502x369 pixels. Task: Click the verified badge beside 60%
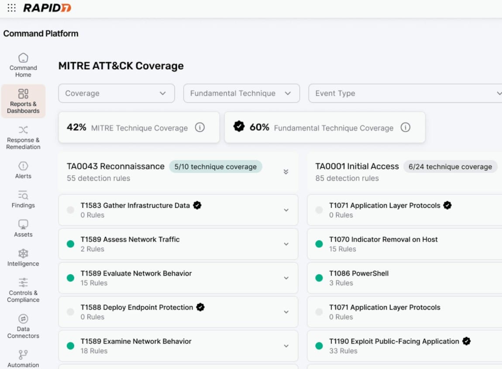239,127
